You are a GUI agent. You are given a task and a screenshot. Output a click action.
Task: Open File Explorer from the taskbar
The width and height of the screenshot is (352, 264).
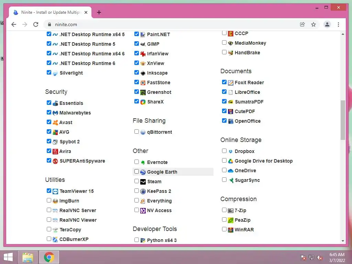28,257
